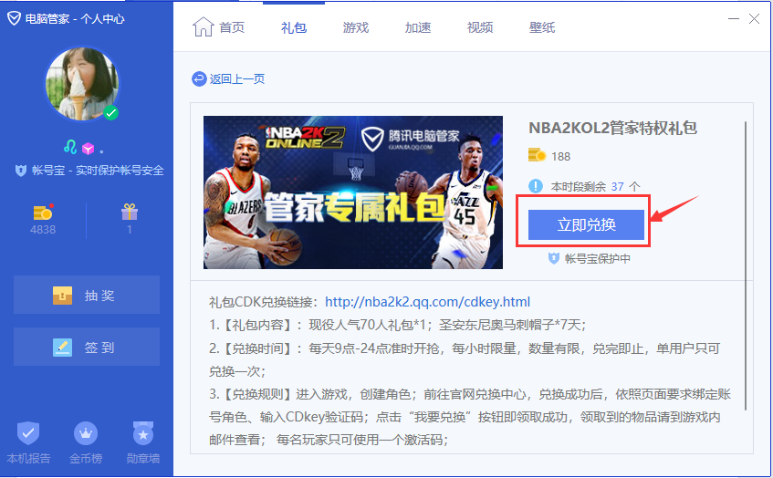
Task: Click the gift box icon above 1
Action: pyautogui.click(x=130, y=212)
